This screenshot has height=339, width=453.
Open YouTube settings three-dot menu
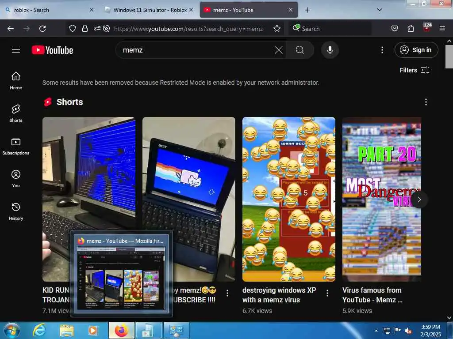[382, 50]
